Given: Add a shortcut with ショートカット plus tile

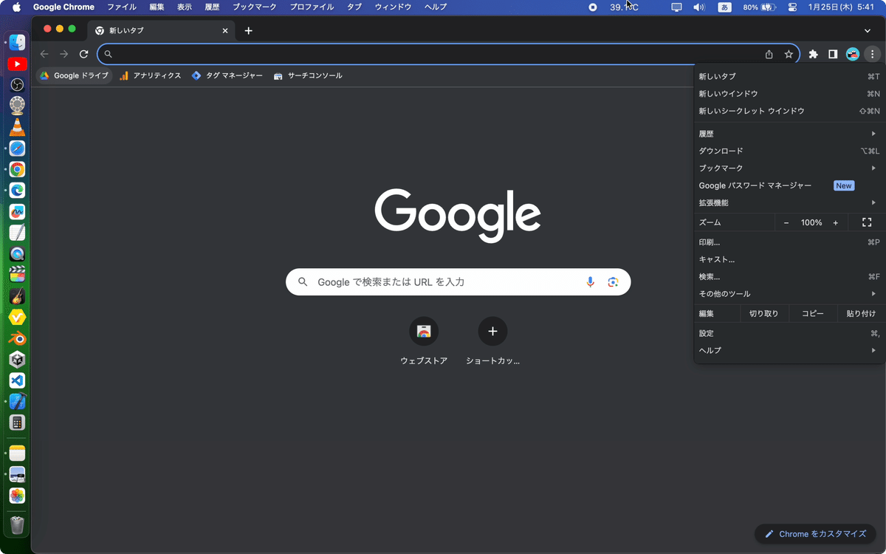Looking at the screenshot, I should [492, 341].
